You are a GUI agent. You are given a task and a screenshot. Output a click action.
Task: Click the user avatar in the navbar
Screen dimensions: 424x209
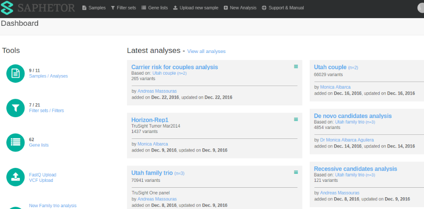point(421,8)
